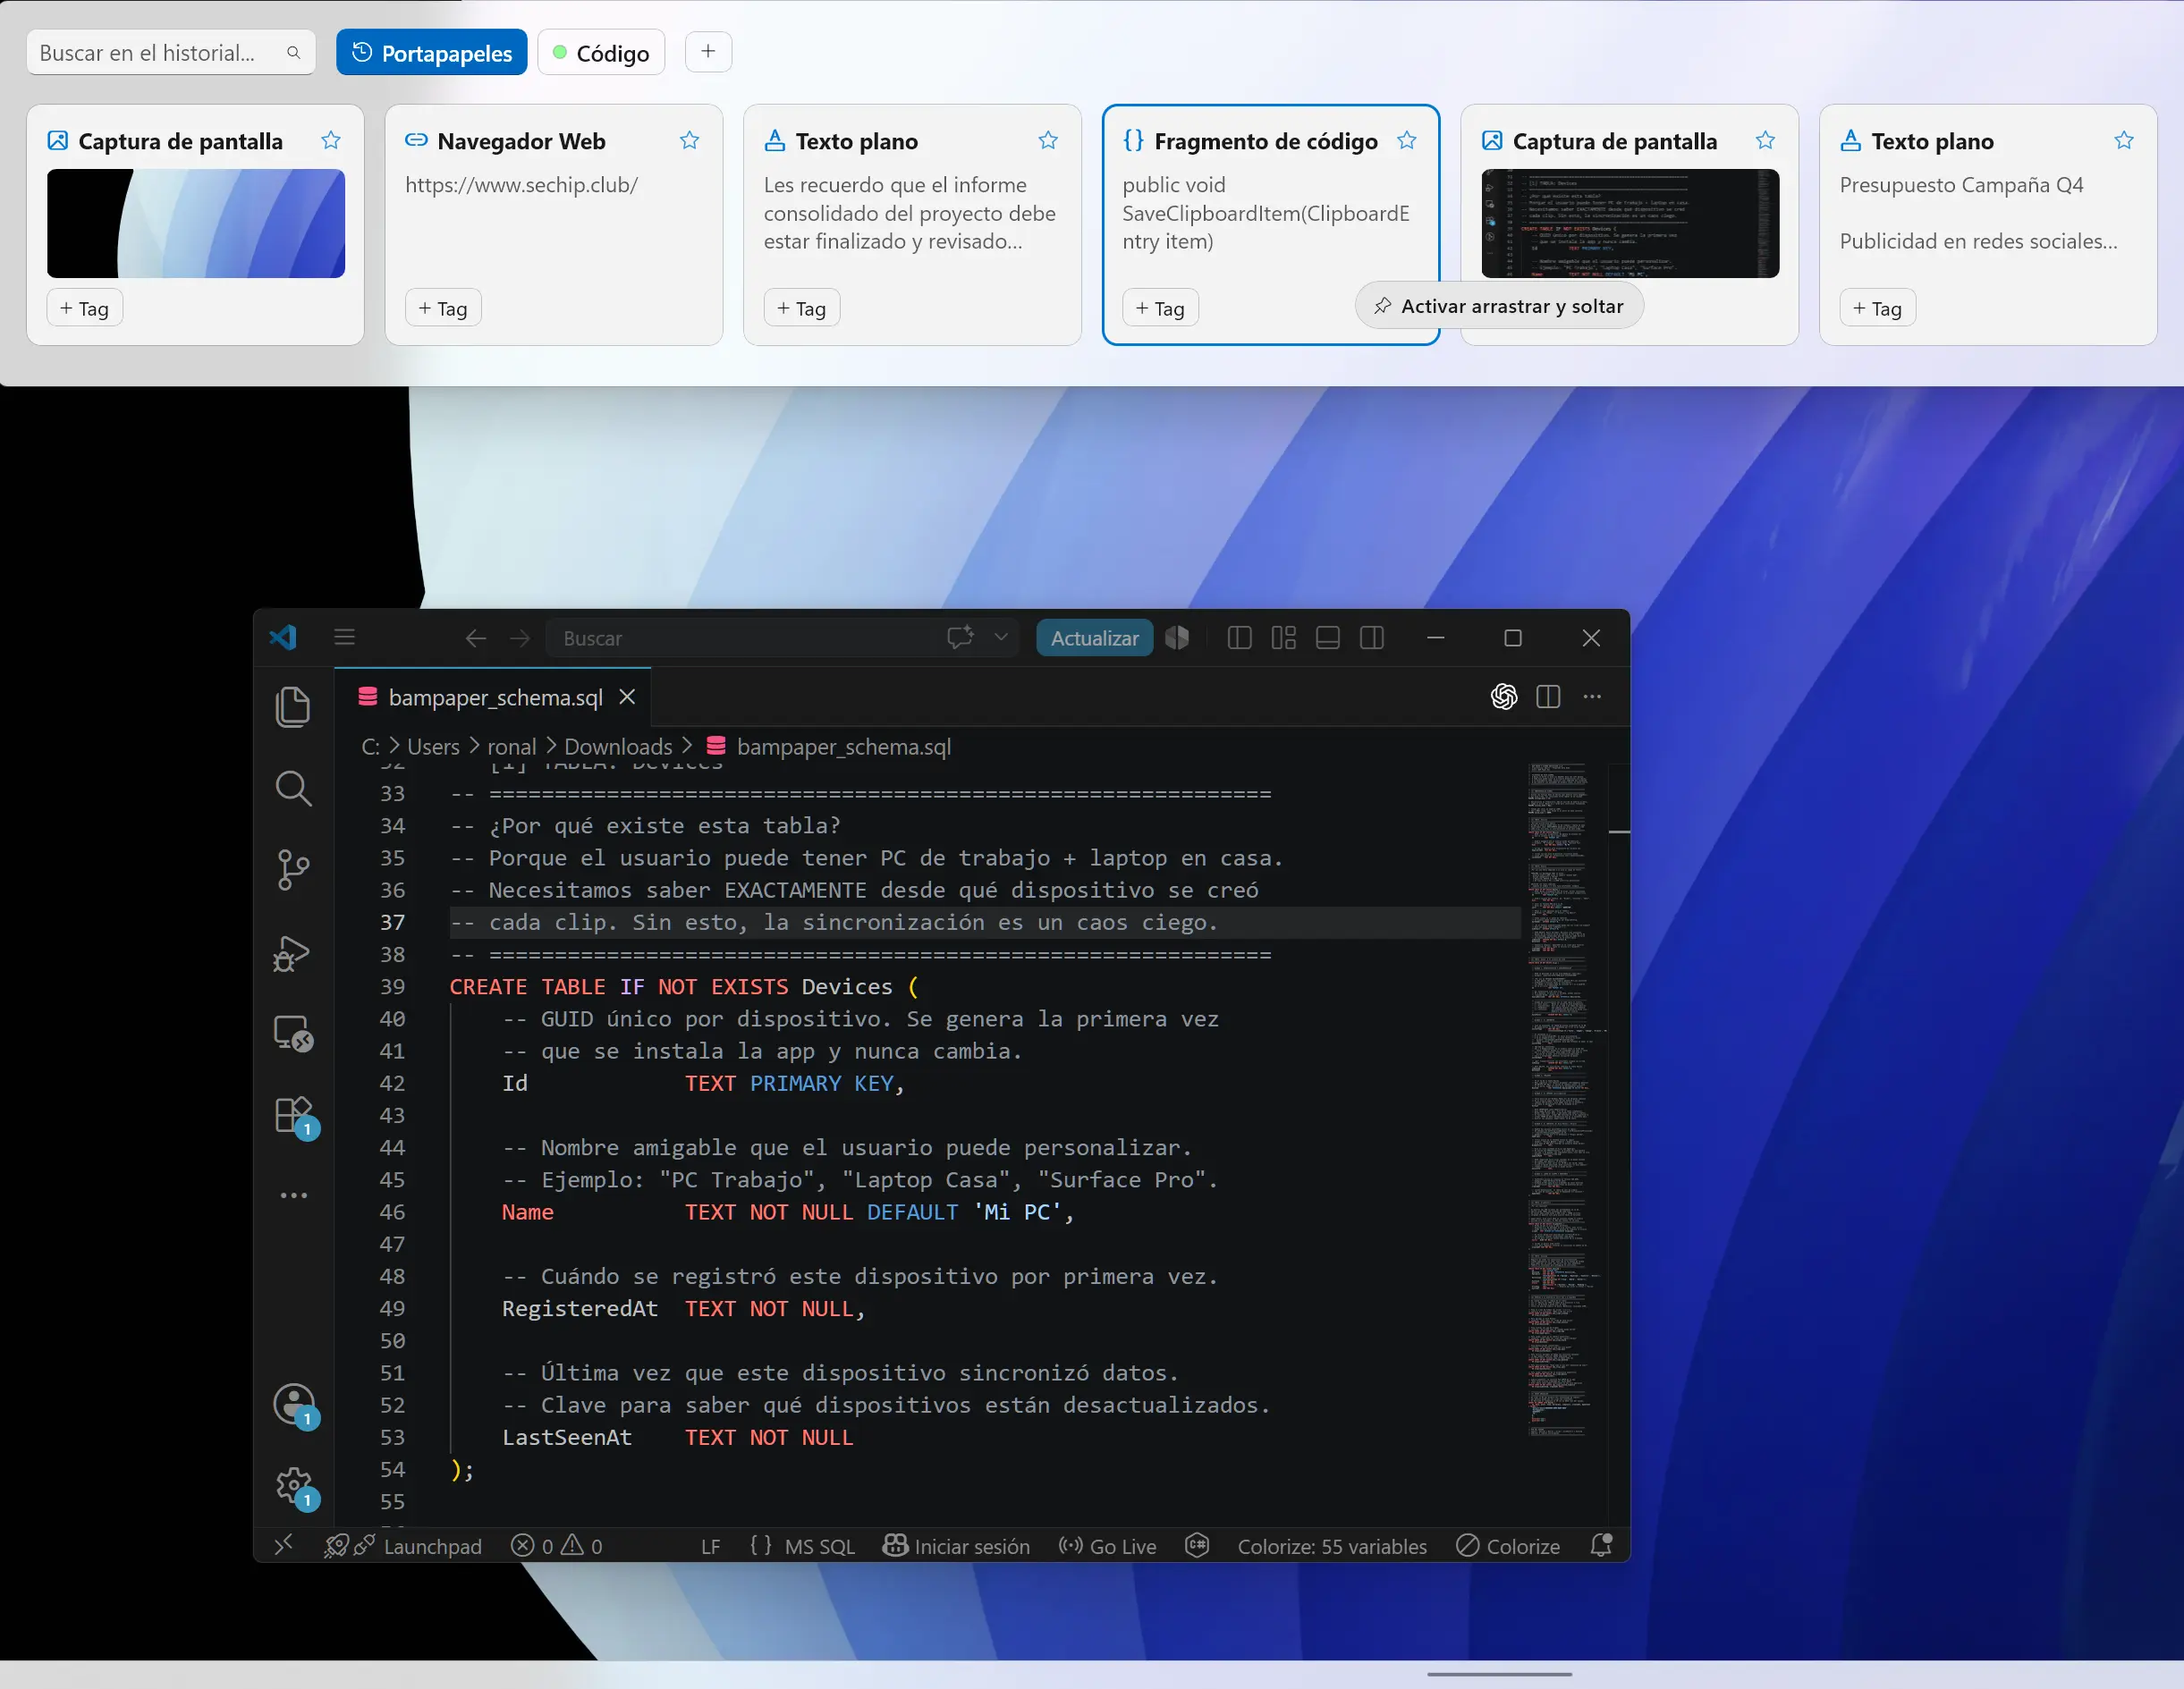
Task: Expand the chat dropdown chevron
Action: pyautogui.click(x=1001, y=637)
